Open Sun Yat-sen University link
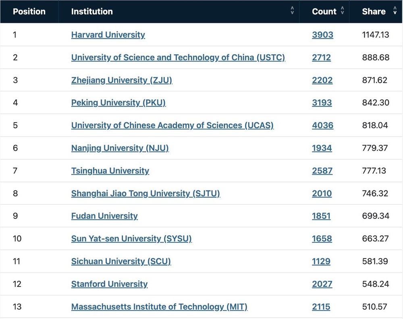 tap(131, 239)
